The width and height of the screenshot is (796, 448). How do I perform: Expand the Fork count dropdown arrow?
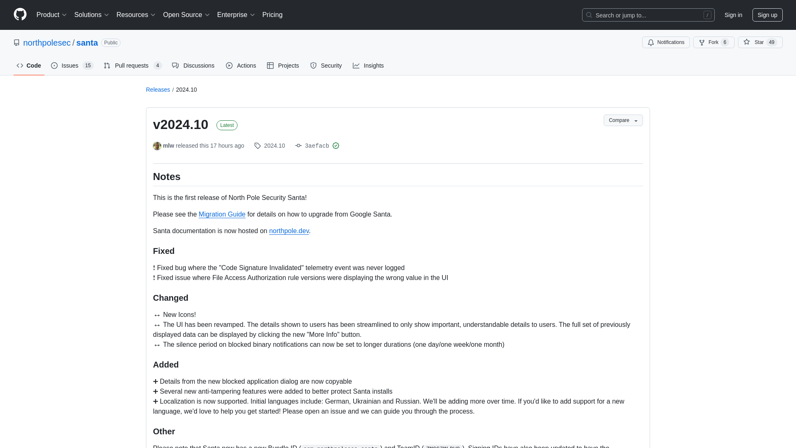point(731,42)
